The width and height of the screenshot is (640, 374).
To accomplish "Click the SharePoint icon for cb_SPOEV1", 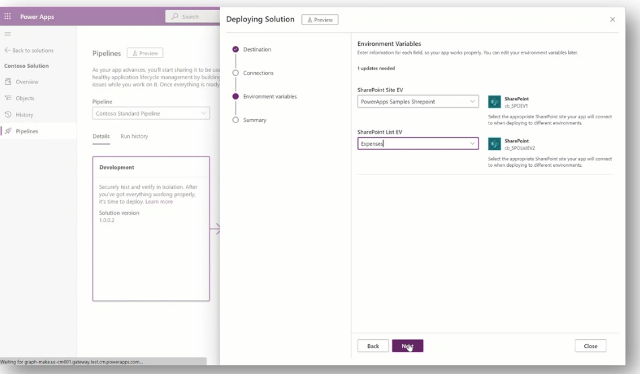I will tap(494, 102).
